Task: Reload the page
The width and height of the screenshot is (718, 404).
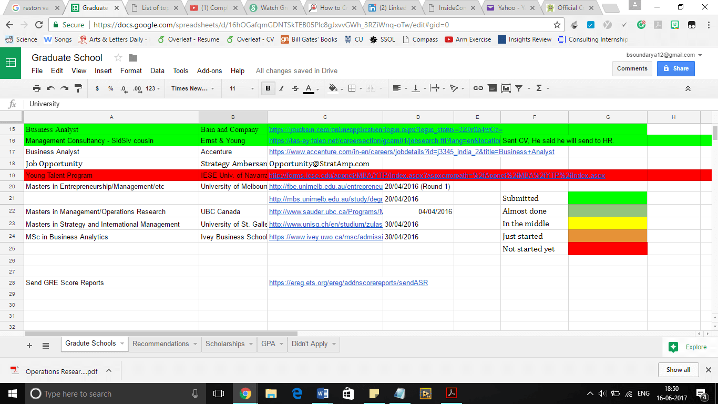Action: (x=38, y=25)
